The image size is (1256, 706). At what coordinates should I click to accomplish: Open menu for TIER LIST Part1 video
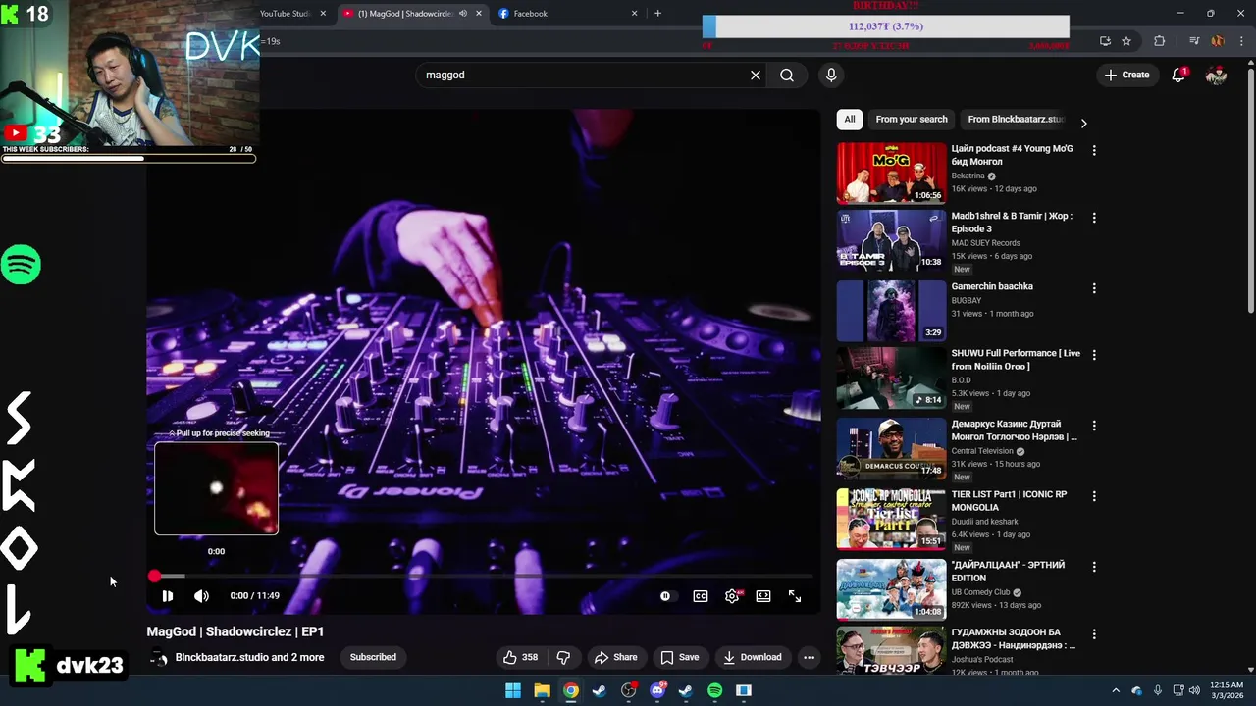click(1094, 496)
